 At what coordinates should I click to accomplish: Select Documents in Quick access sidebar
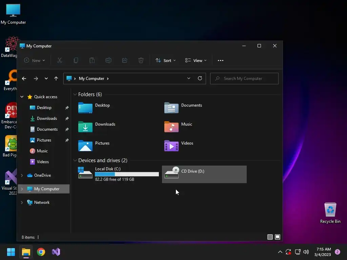(x=47, y=129)
